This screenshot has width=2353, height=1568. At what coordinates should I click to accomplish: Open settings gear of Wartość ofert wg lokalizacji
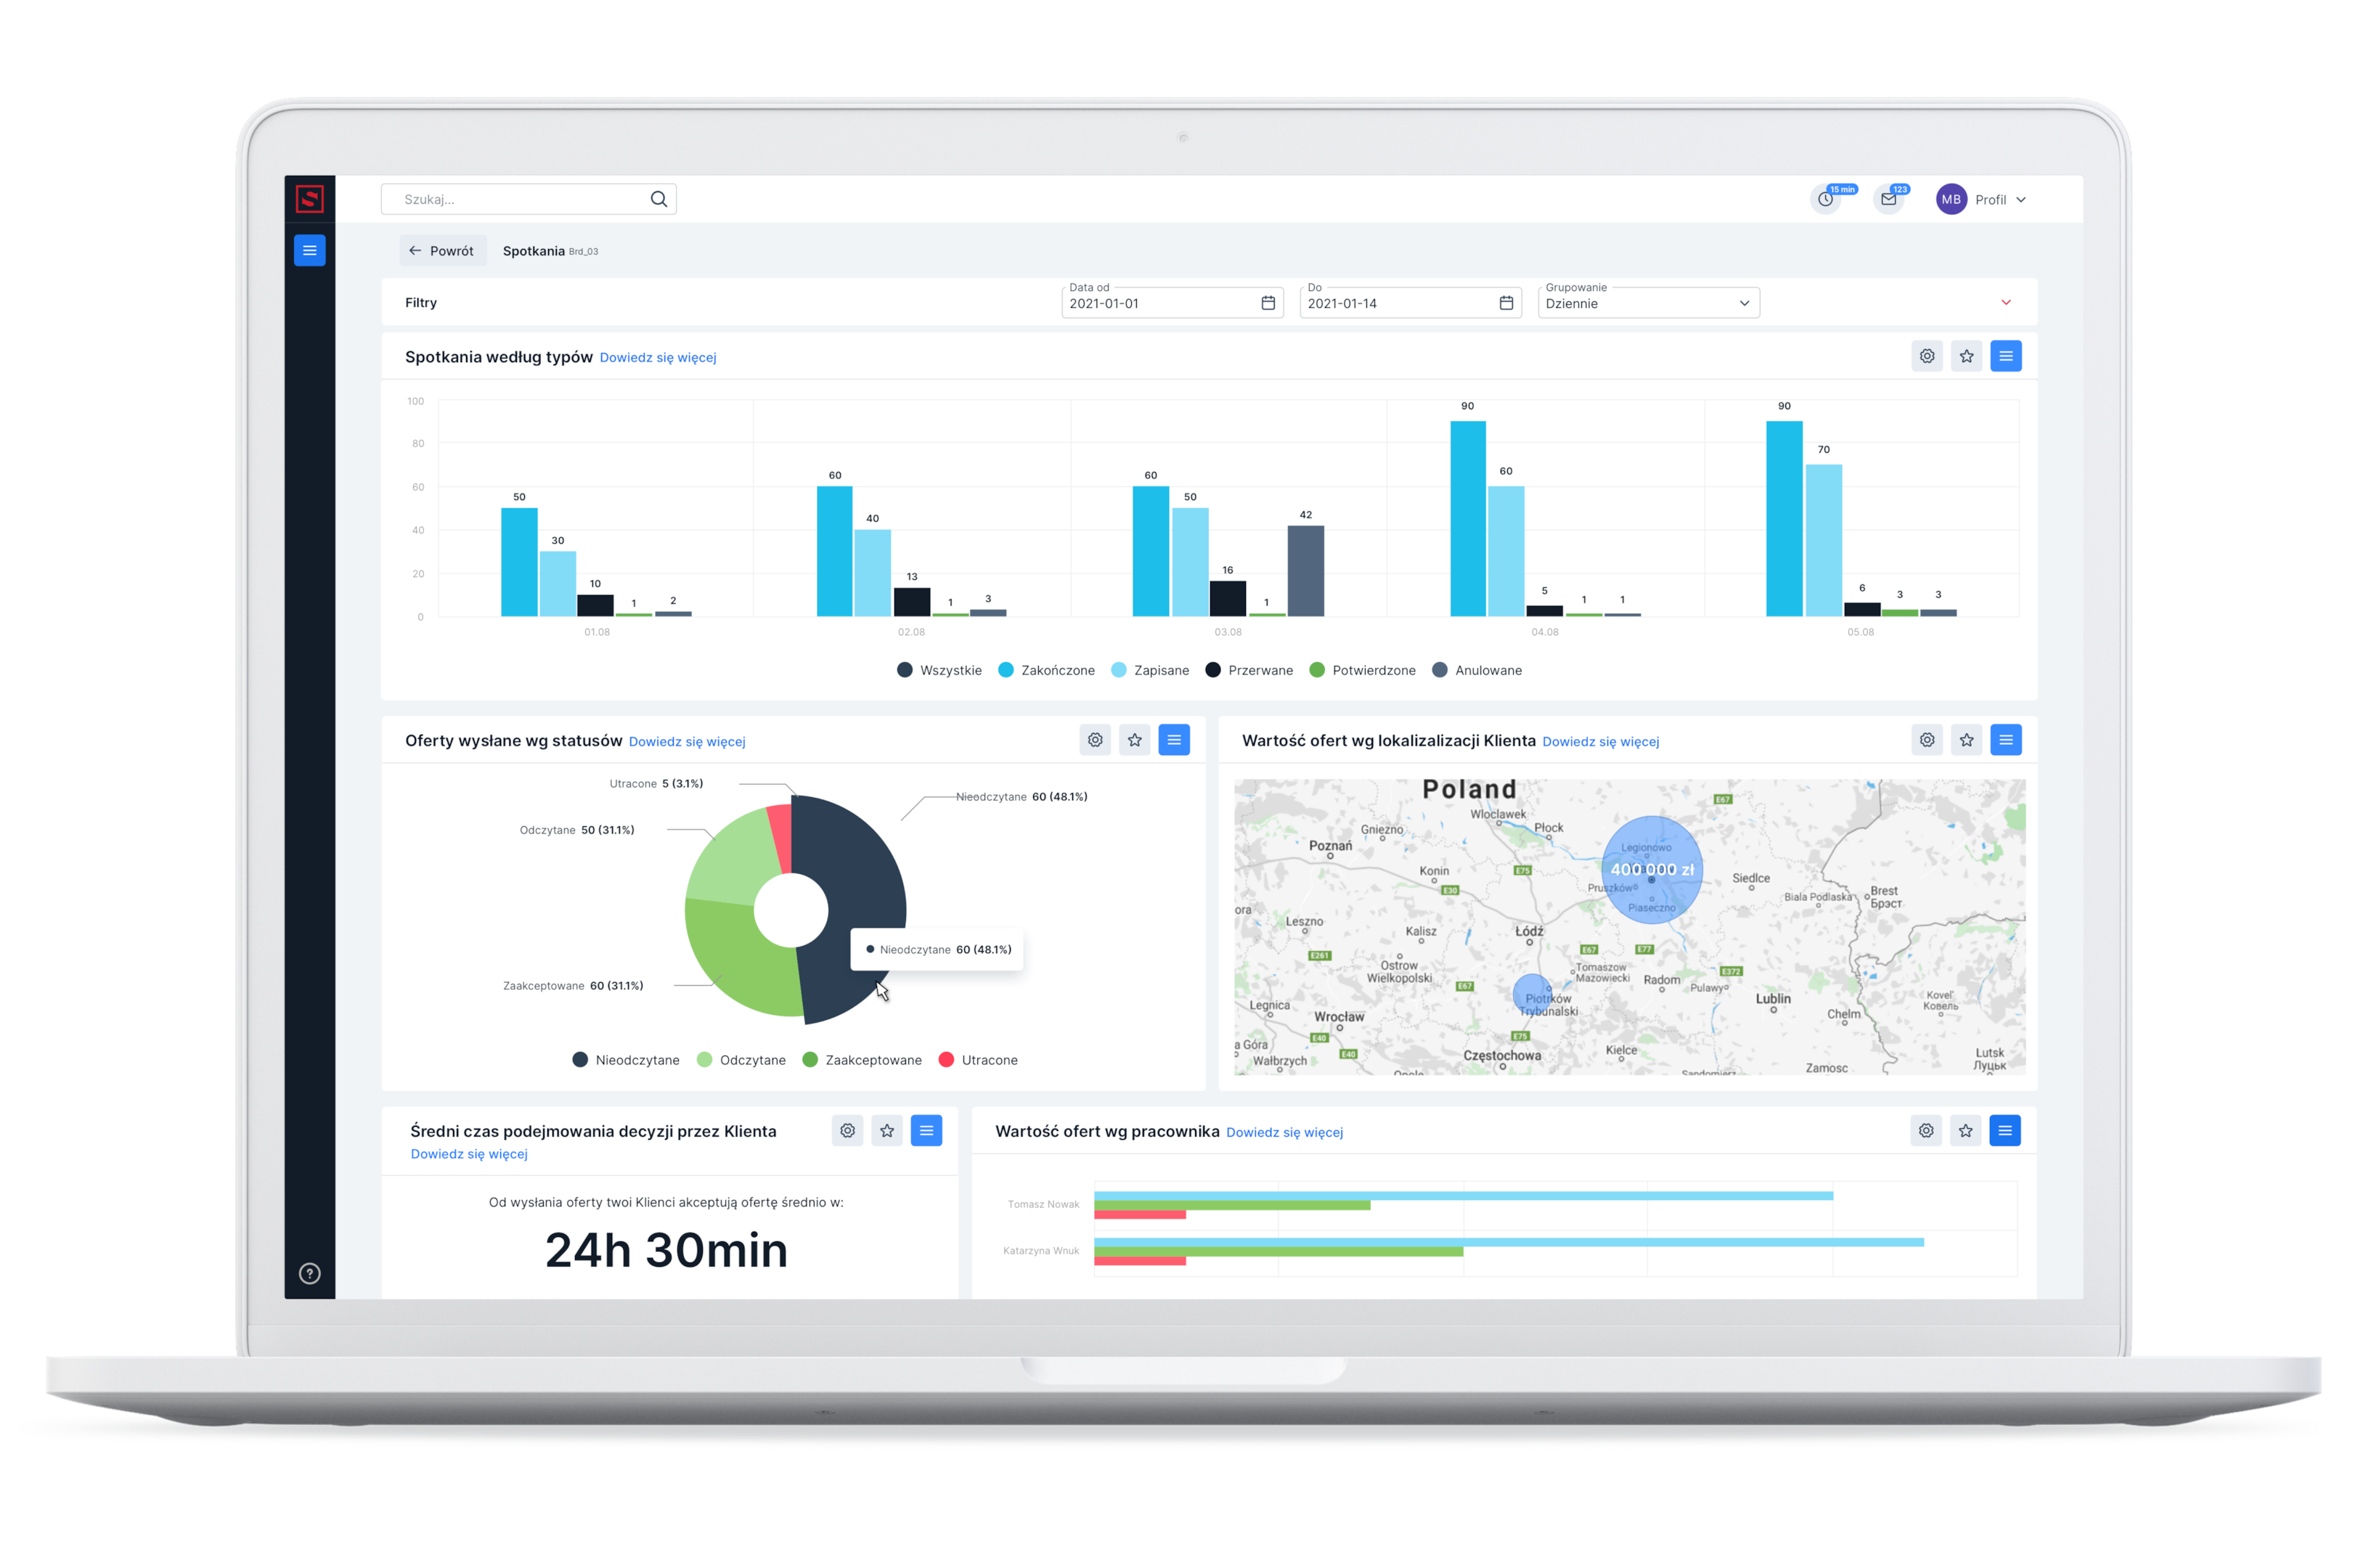tap(1926, 740)
